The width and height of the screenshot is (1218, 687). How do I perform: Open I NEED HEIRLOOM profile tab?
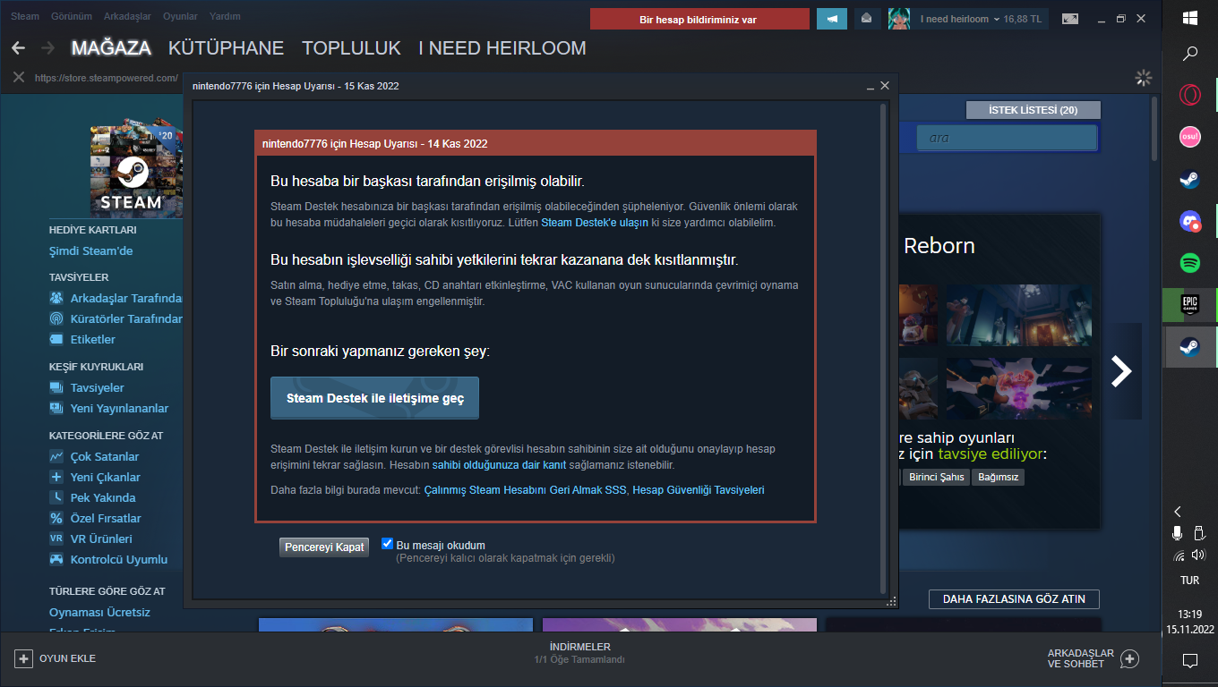(502, 48)
